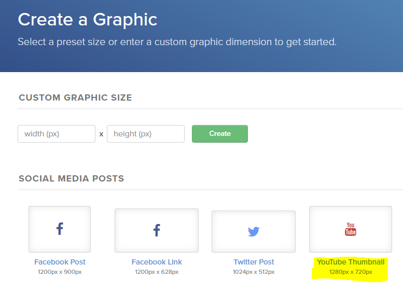Open the Facebook Link preset link
403x292 pixels.
[157, 262]
